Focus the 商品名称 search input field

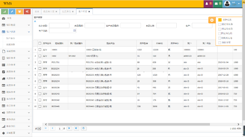point(166,26)
